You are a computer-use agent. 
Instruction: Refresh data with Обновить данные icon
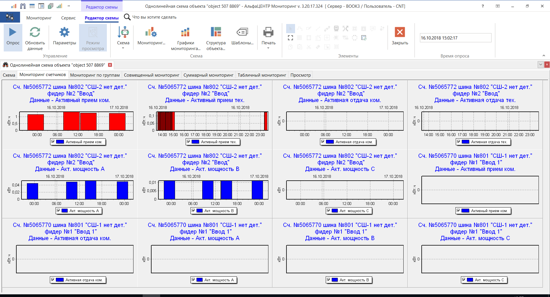tap(35, 32)
